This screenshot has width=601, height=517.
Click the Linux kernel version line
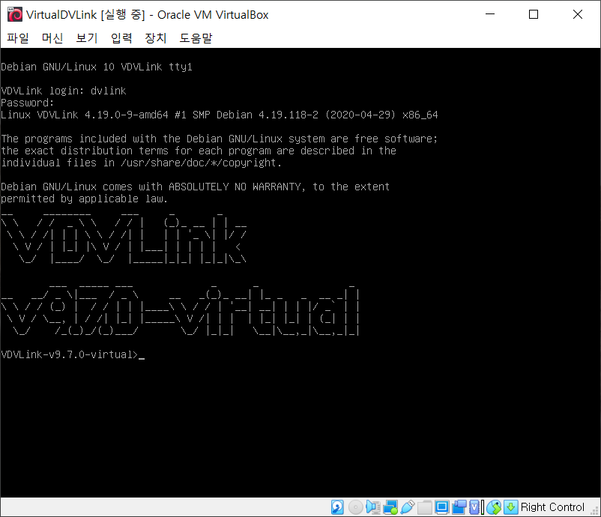pos(220,115)
